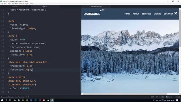181x102 pixels.
Task: Click the X hide-menu icon in preview
Action: tap(176, 13)
